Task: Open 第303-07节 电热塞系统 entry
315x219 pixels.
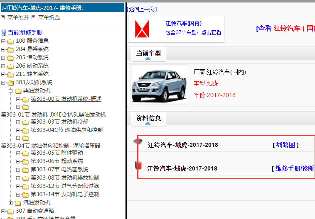Action: tap(59, 170)
